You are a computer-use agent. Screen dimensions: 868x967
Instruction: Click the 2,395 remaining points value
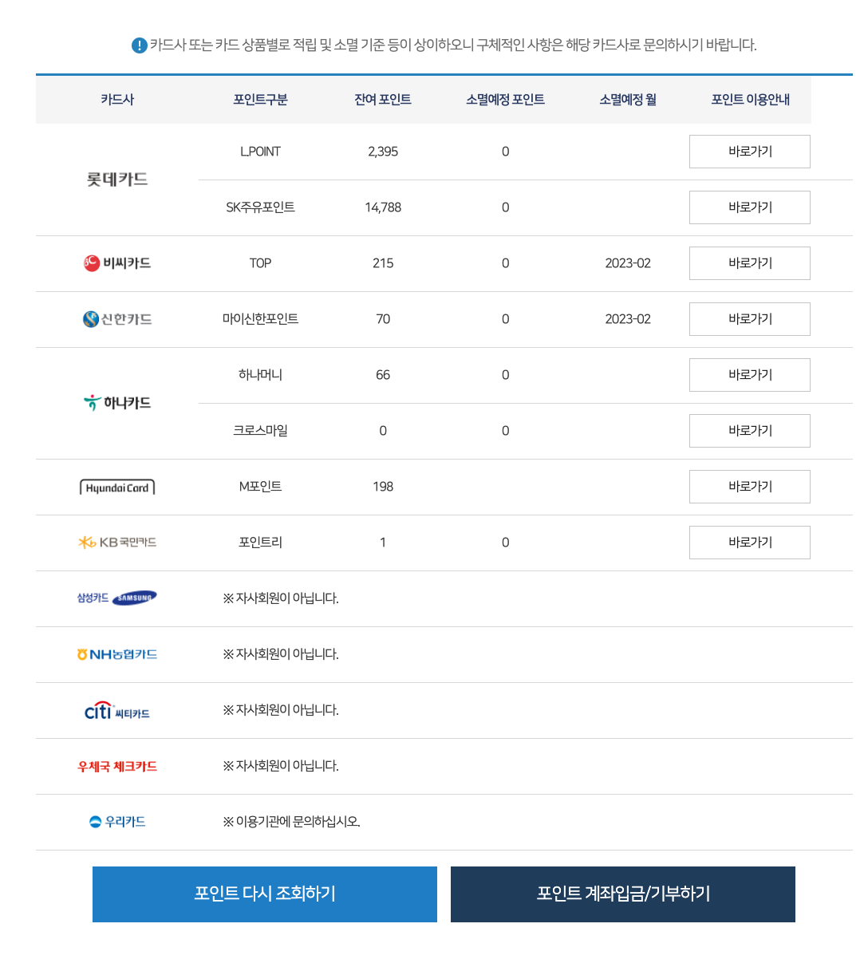tap(383, 152)
